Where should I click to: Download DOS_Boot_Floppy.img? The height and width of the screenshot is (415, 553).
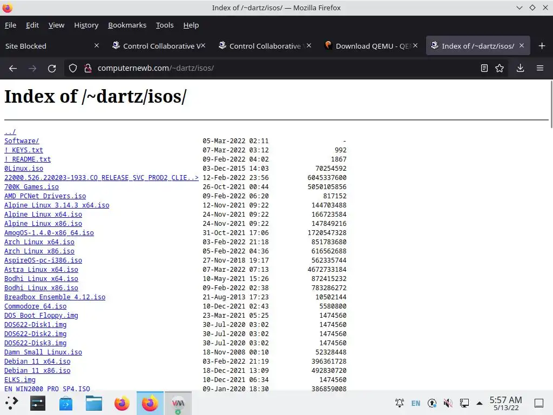tap(41, 315)
